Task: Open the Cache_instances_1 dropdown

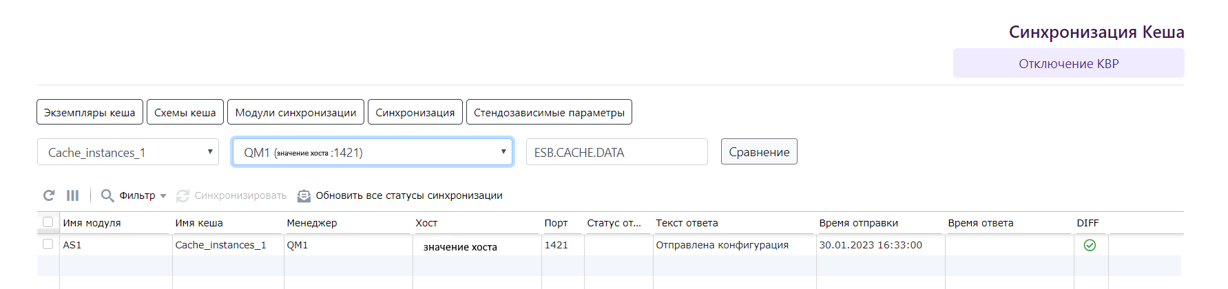Action: [x=128, y=152]
